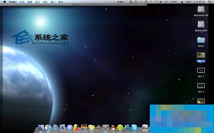214x133 pixels.
Task: Open the Wi-Fi status menu
Action: click(x=156, y=2)
